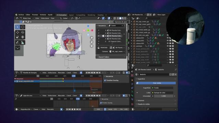
Task: Select the 3D Cursor tool
Action: [x=23, y=27]
